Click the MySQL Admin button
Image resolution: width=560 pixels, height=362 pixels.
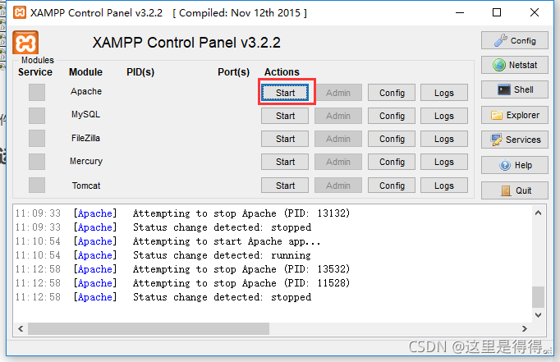coord(337,116)
